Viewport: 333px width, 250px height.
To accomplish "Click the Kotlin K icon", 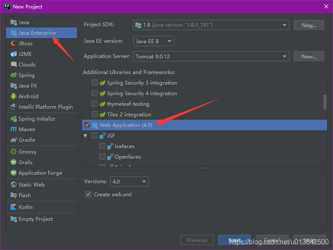I will click(x=14, y=207).
